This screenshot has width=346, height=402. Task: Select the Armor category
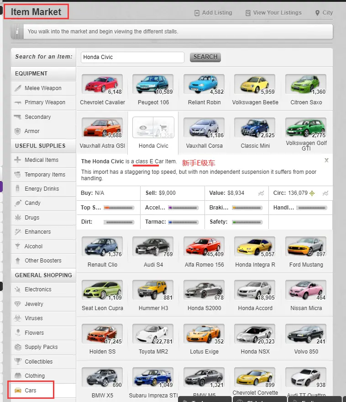32,131
